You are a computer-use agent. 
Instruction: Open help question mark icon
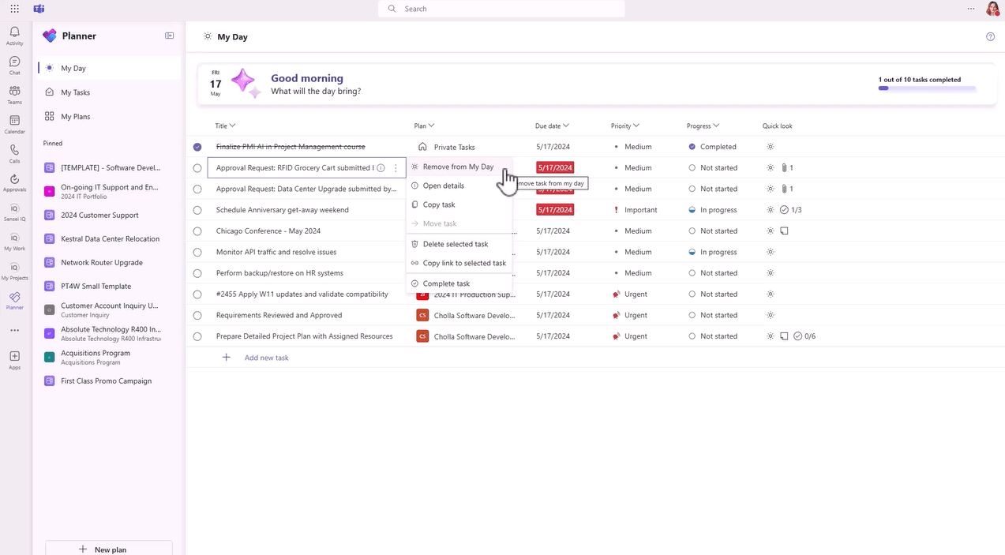coord(990,36)
